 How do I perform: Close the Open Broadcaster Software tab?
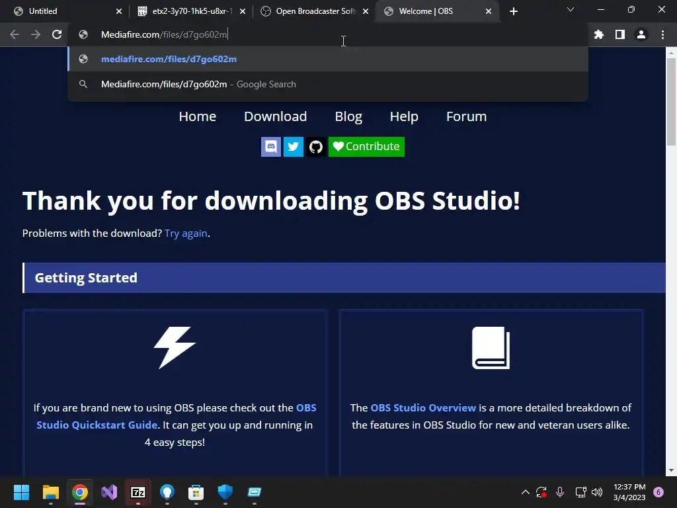[x=366, y=11]
